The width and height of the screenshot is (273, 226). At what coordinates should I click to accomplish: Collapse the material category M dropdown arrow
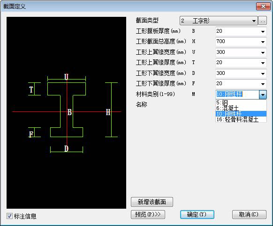(x=263, y=95)
